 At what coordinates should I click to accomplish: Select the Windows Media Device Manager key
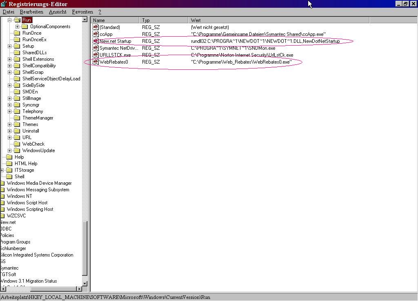[x=39, y=183]
